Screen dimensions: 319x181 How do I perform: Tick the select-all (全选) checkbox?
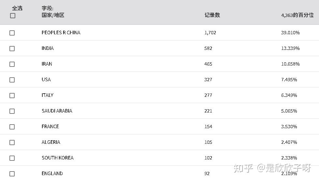point(13,16)
